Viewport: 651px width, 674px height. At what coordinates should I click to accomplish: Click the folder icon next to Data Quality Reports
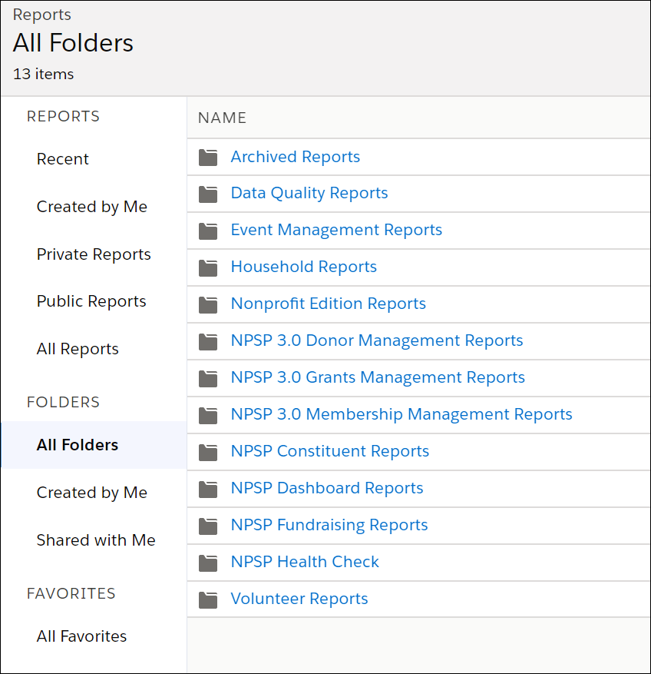(207, 194)
